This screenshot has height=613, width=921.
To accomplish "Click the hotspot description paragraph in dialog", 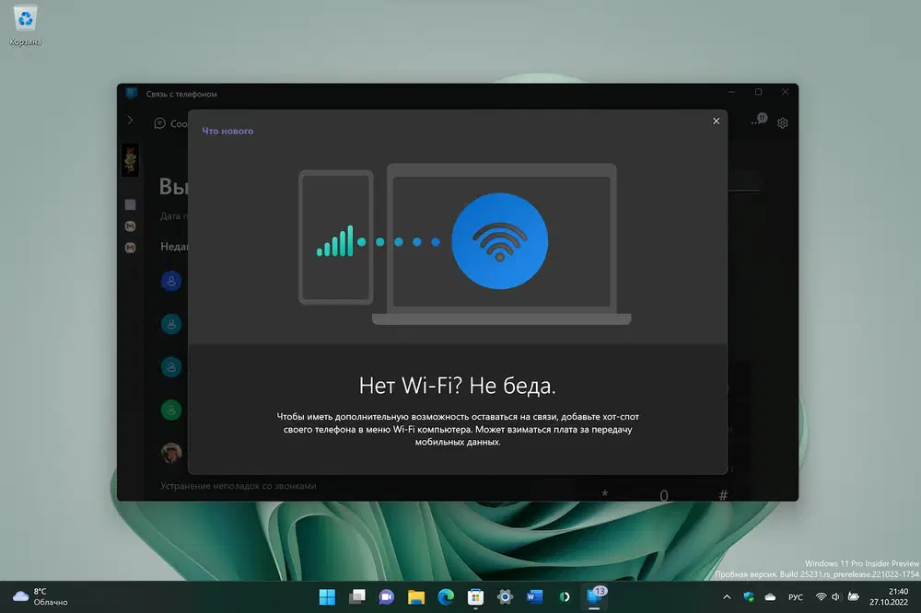I will [458, 429].
